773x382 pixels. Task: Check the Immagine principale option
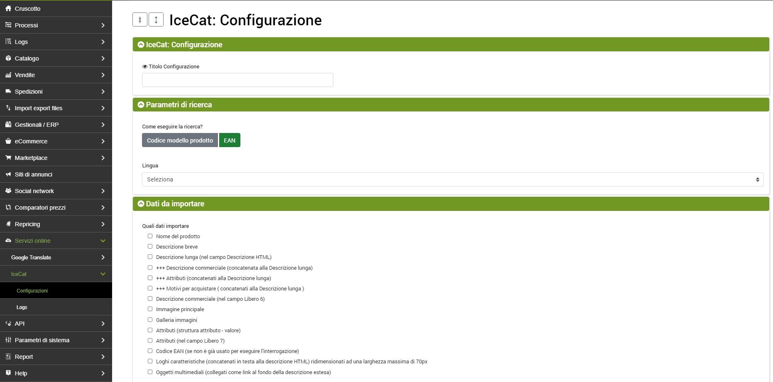tap(150, 309)
